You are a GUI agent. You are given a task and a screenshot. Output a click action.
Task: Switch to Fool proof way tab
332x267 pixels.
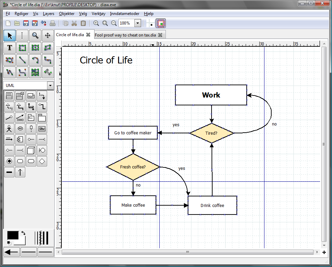coord(125,35)
